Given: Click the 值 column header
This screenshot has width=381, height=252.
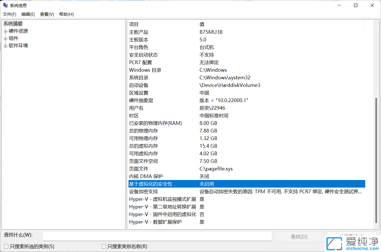Looking at the screenshot, I should [x=281, y=24].
